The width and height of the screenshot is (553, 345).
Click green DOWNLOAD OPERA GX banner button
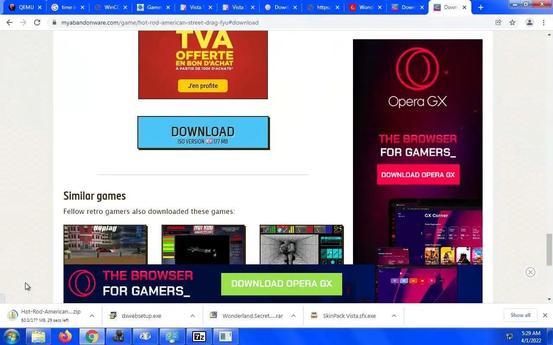click(x=282, y=284)
